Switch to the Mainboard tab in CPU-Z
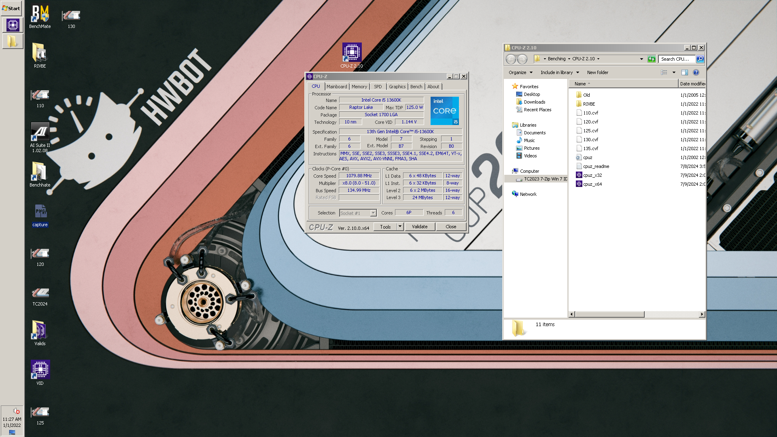 click(x=337, y=87)
